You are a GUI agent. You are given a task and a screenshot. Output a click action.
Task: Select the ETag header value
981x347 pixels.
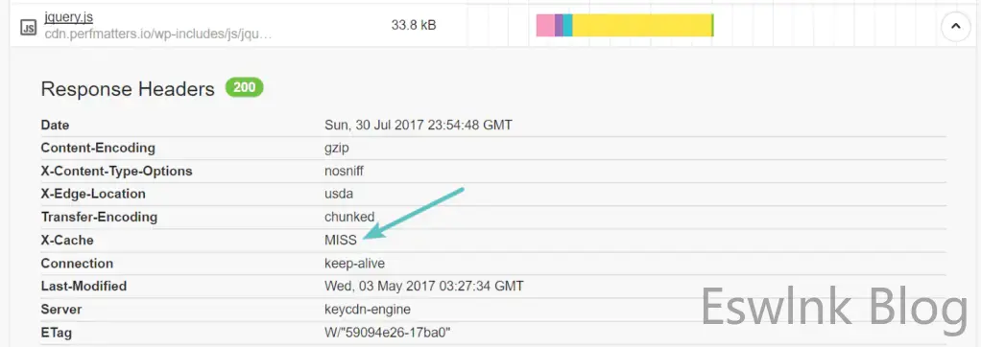click(x=387, y=333)
